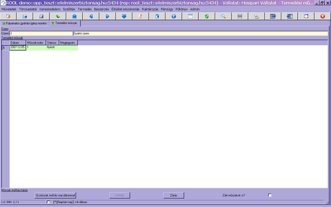Click the (*)[Naptári nap]->A dátum status text
331x207 pixels.
(x=70, y=202)
